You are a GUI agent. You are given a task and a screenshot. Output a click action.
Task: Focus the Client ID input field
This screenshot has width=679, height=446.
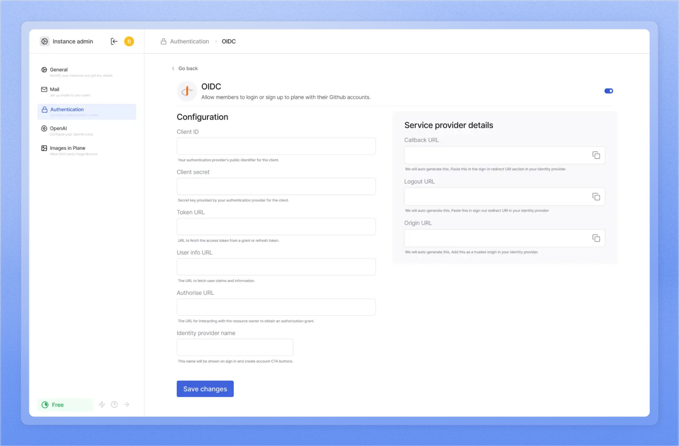point(276,146)
